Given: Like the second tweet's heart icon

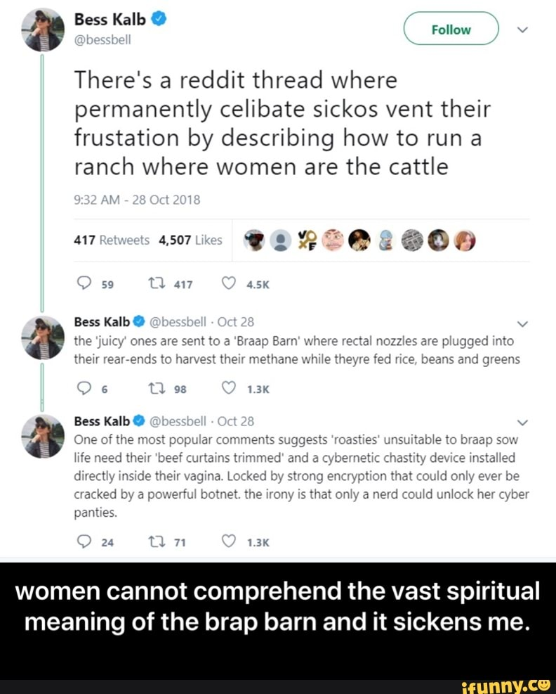Looking at the screenshot, I should [228, 388].
